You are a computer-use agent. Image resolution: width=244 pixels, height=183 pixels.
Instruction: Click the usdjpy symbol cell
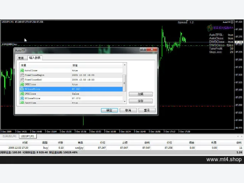pos(79,148)
